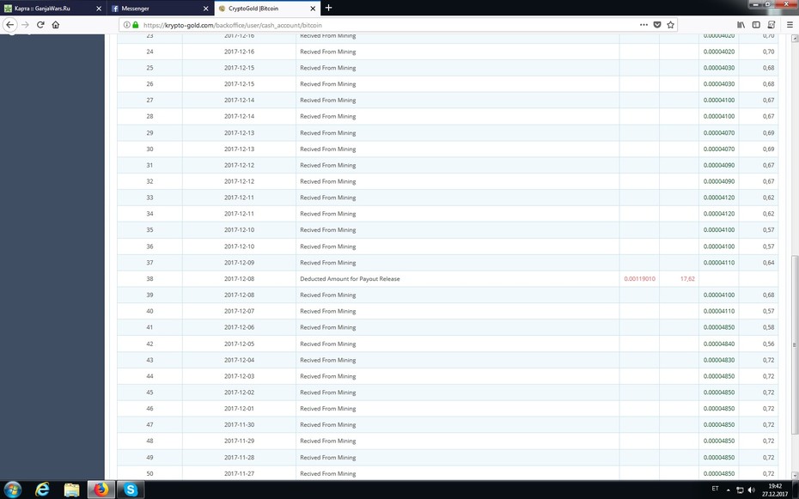Bookmark this page with the star icon
799x499 pixels.
(671, 24)
